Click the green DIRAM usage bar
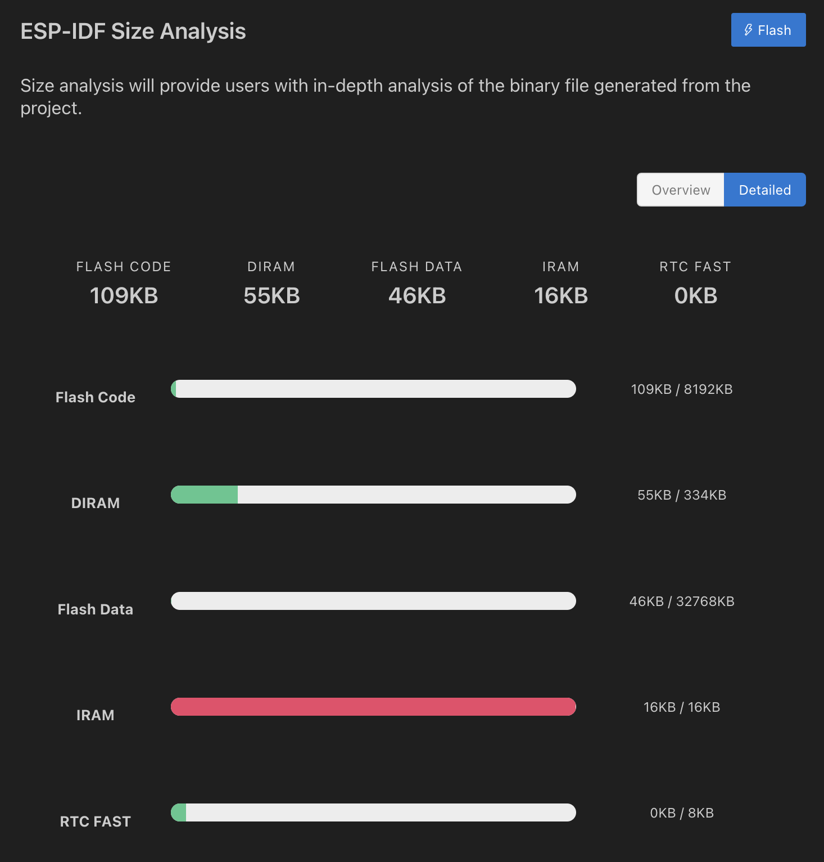 point(204,495)
